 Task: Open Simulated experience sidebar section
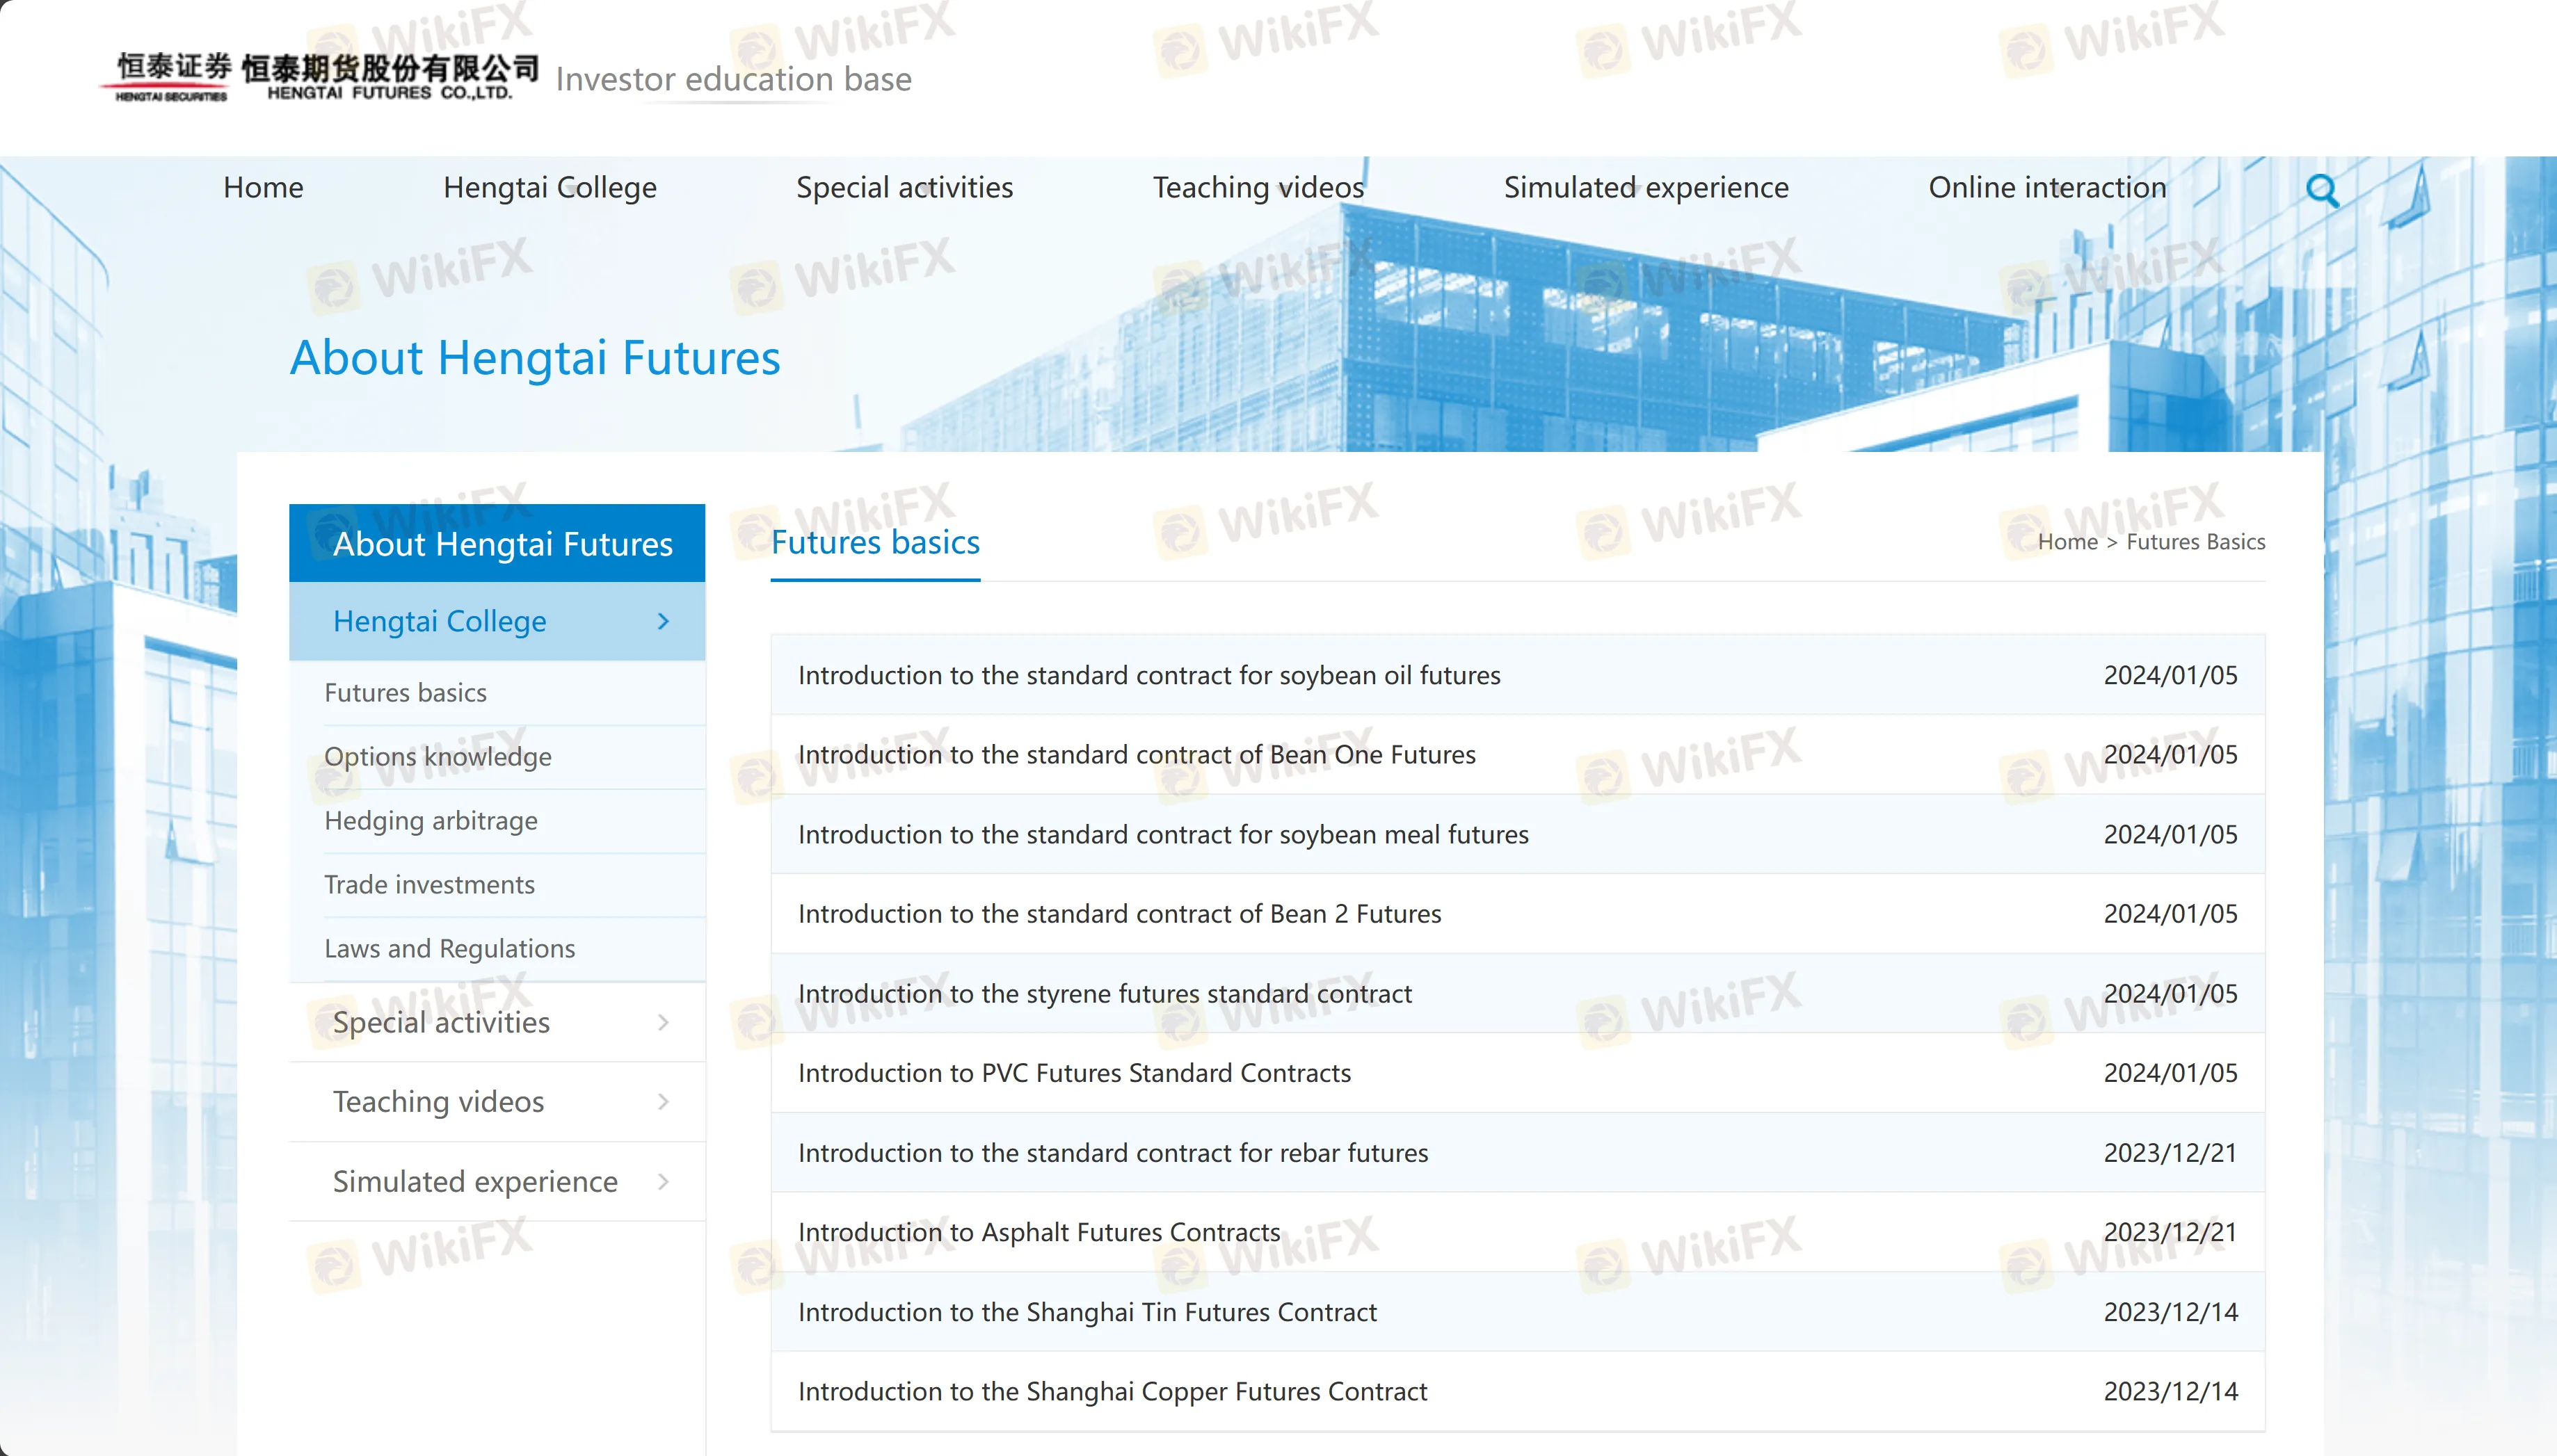pyautogui.click(x=497, y=1181)
